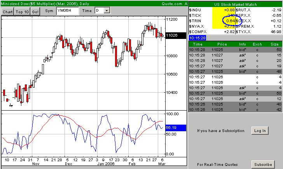Select the $SPX.X symbol in Market Watch

point(243,16)
